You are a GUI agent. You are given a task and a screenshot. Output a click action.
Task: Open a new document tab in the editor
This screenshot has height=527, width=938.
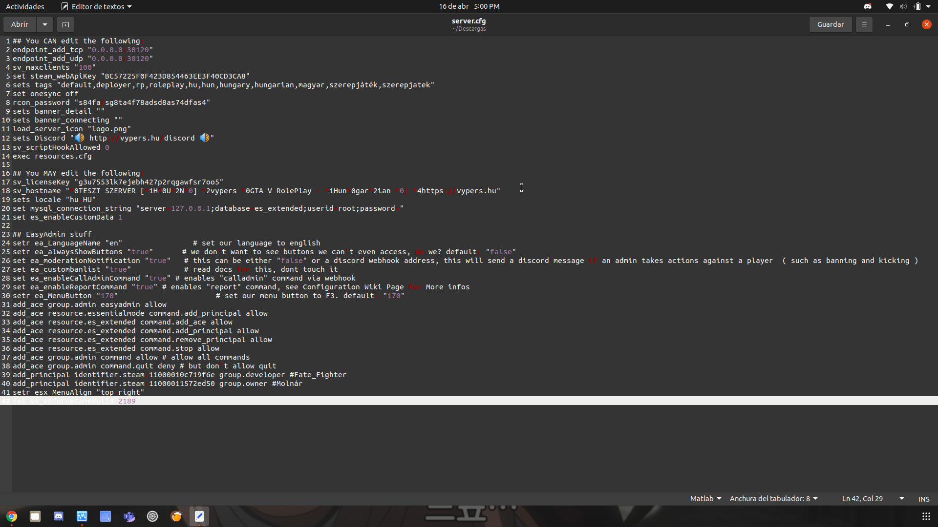65,24
